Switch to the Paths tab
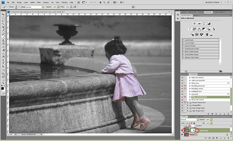Viewport: 233px width, 141px height. [x=200, y=117]
